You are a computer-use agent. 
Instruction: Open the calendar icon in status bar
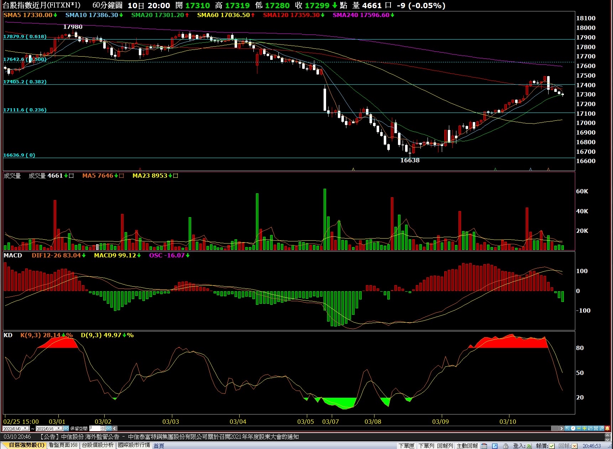click(x=484, y=446)
